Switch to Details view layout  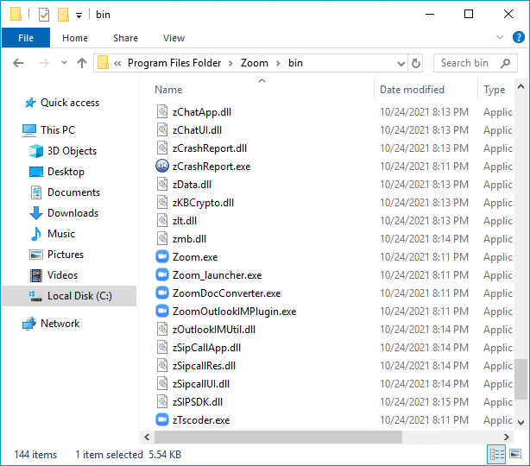(x=496, y=454)
